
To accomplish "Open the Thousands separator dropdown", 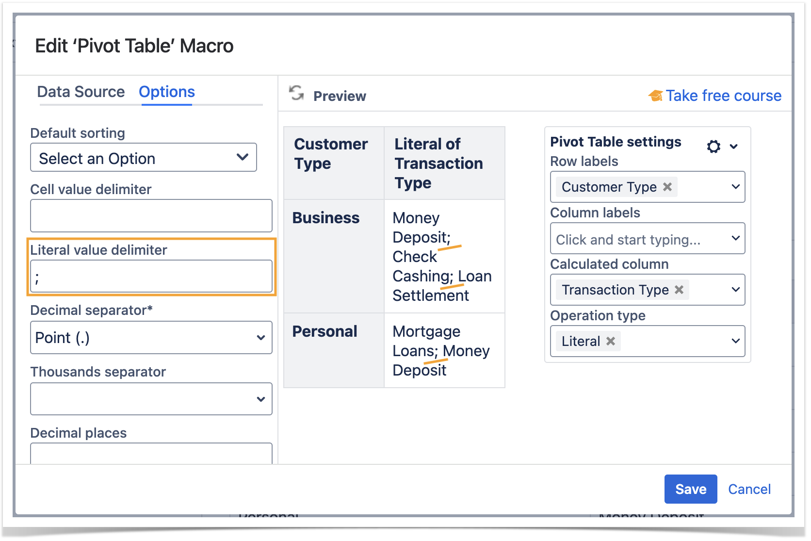I will point(151,399).
